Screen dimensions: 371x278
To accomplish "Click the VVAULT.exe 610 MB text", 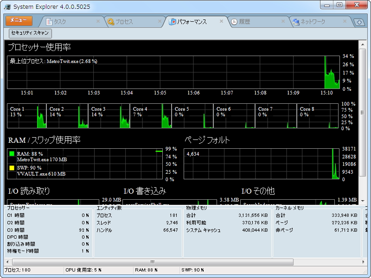I will pos(41,174).
